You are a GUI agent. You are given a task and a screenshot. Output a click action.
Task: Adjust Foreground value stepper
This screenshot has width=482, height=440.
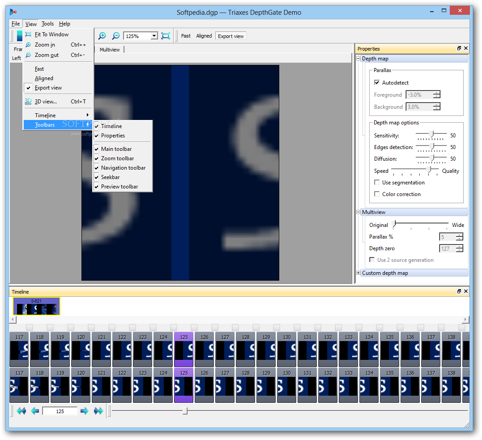[x=436, y=95]
